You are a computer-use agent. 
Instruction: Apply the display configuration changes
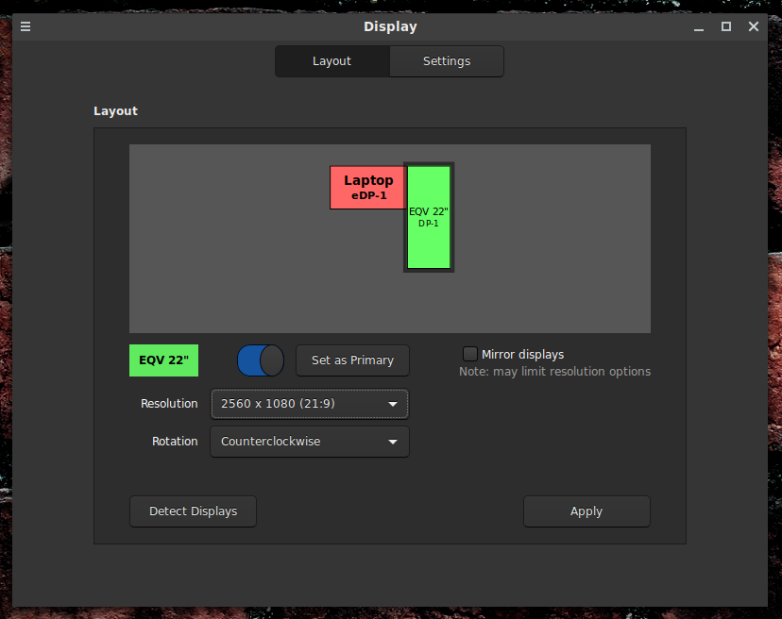click(586, 511)
